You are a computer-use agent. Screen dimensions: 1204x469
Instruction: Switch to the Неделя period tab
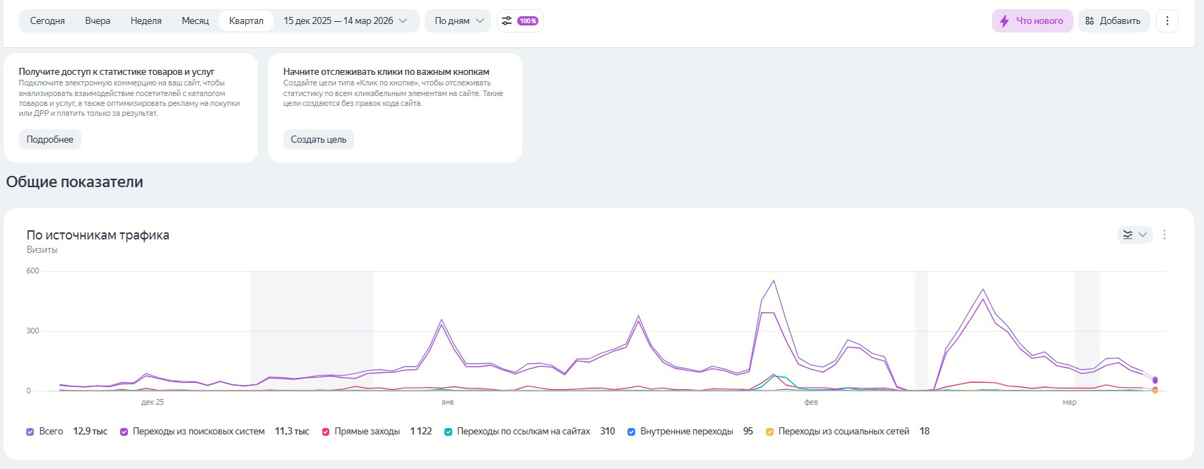[x=146, y=21]
